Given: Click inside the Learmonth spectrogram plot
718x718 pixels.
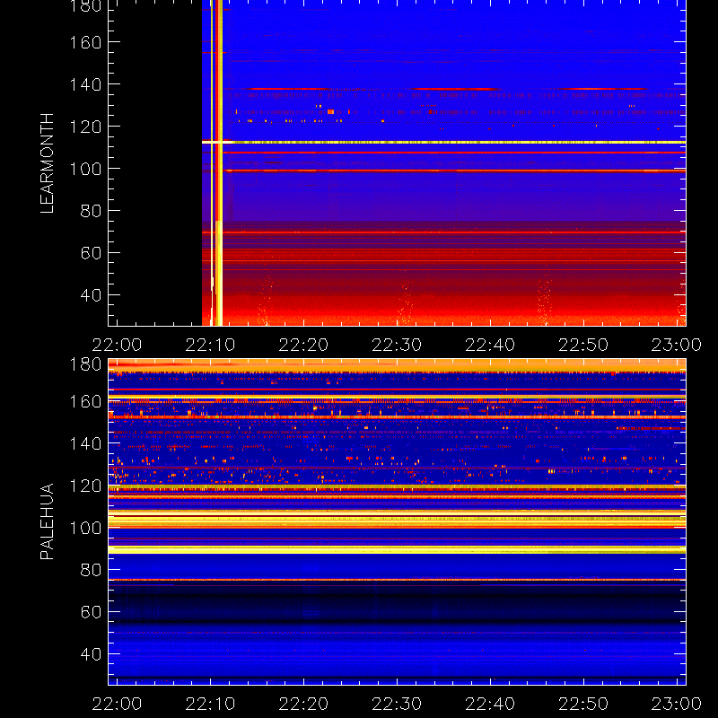Looking at the screenshot, I should point(397,163).
